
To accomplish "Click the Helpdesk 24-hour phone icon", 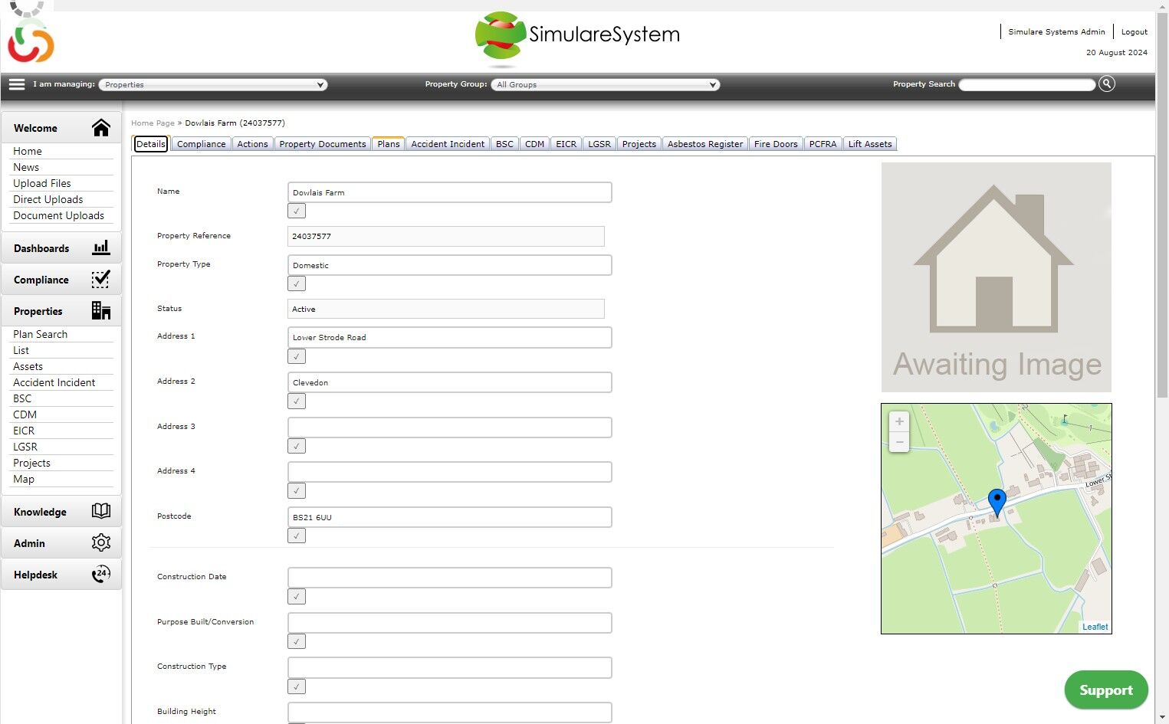I will pyautogui.click(x=101, y=574).
